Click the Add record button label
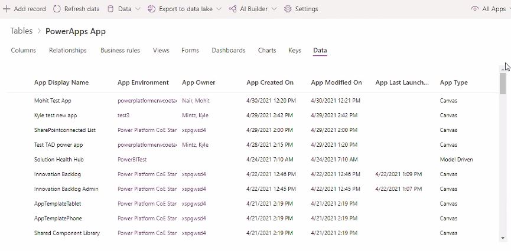This screenshot has height=251, width=511. tap(30, 9)
